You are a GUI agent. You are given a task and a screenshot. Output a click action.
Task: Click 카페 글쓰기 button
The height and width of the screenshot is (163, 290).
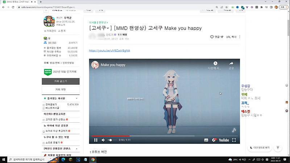click(61, 81)
